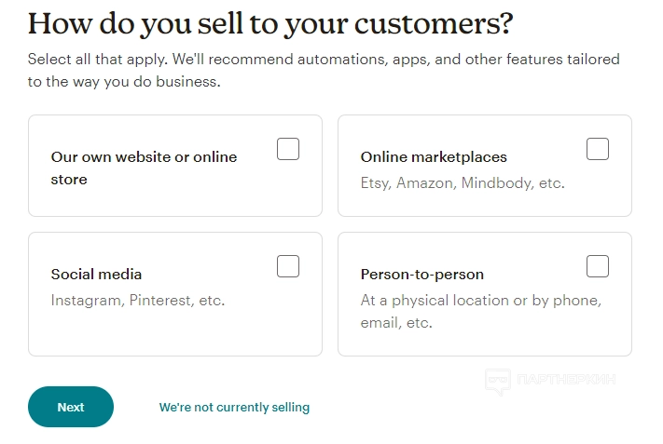Click the 'Online marketplaces' card title
This screenshot has width=663, height=444.
434,157
